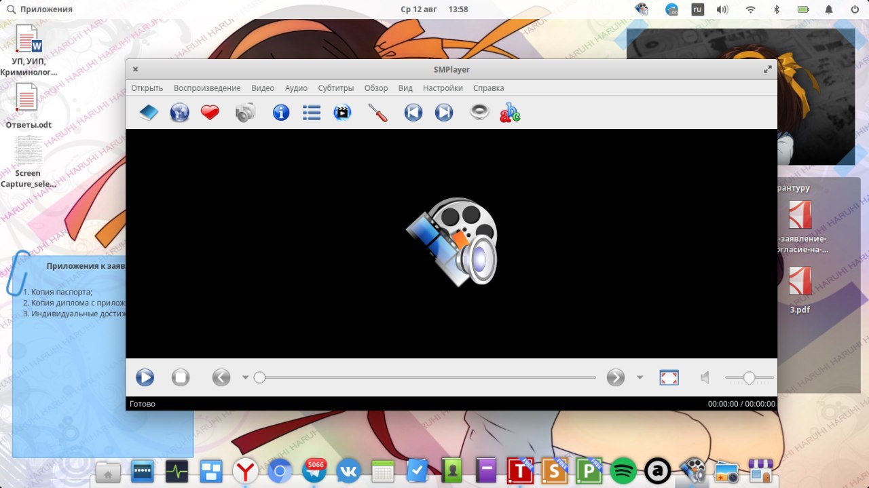Open the Видео menu
The image size is (869, 488).
pos(263,88)
